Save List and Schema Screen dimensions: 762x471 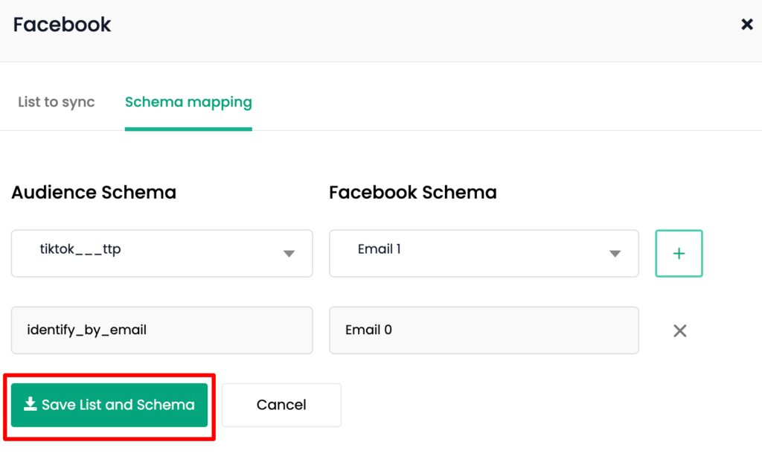pyautogui.click(x=109, y=405)
